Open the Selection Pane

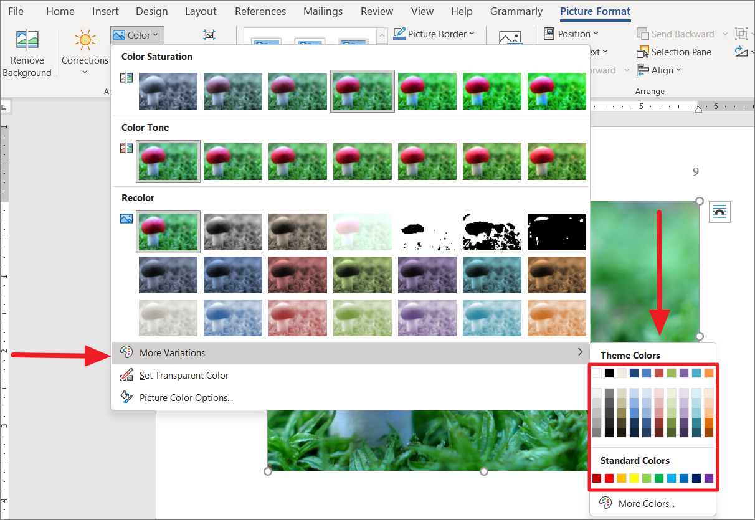[680, 52]
